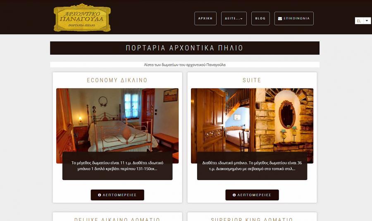372x221 pixels.
Task: Expand the ΔΕΙΤΕ... menu dropdown
Action: (x=234, y=18)
